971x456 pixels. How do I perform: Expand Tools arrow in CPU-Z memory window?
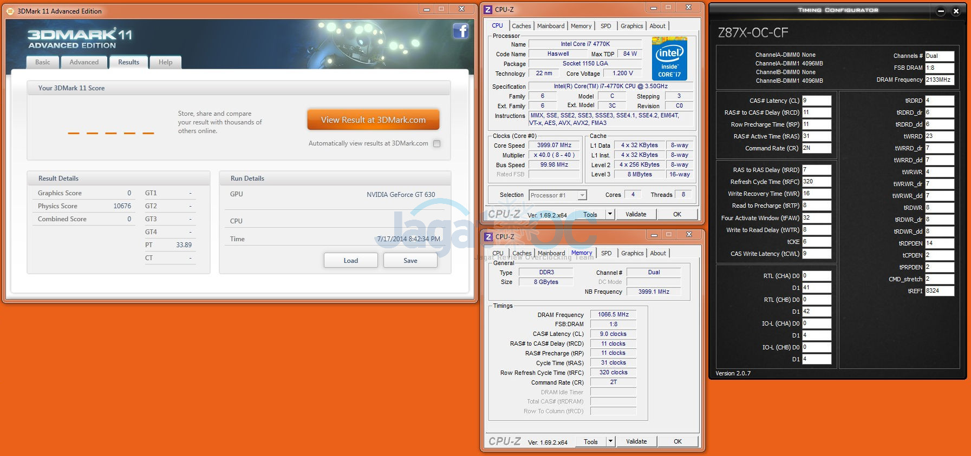[x=610, y=441]
